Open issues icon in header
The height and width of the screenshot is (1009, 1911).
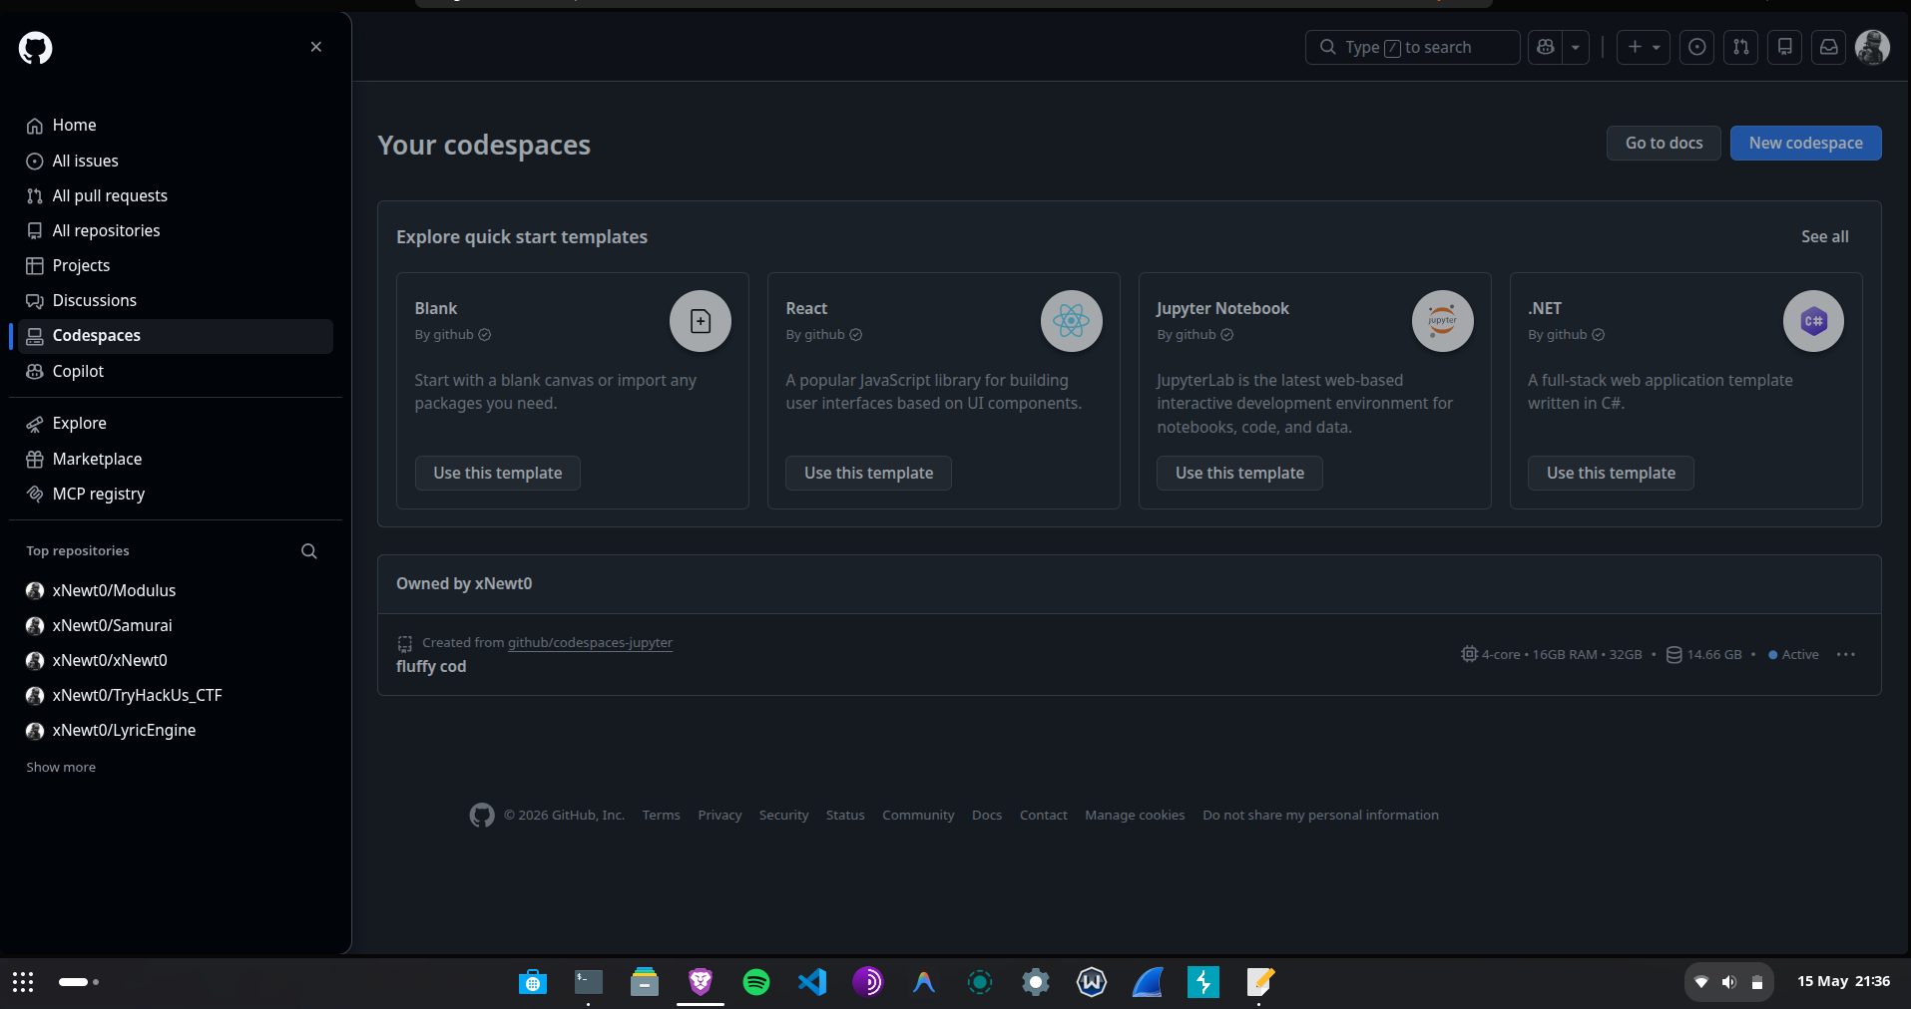point(1697,47)
